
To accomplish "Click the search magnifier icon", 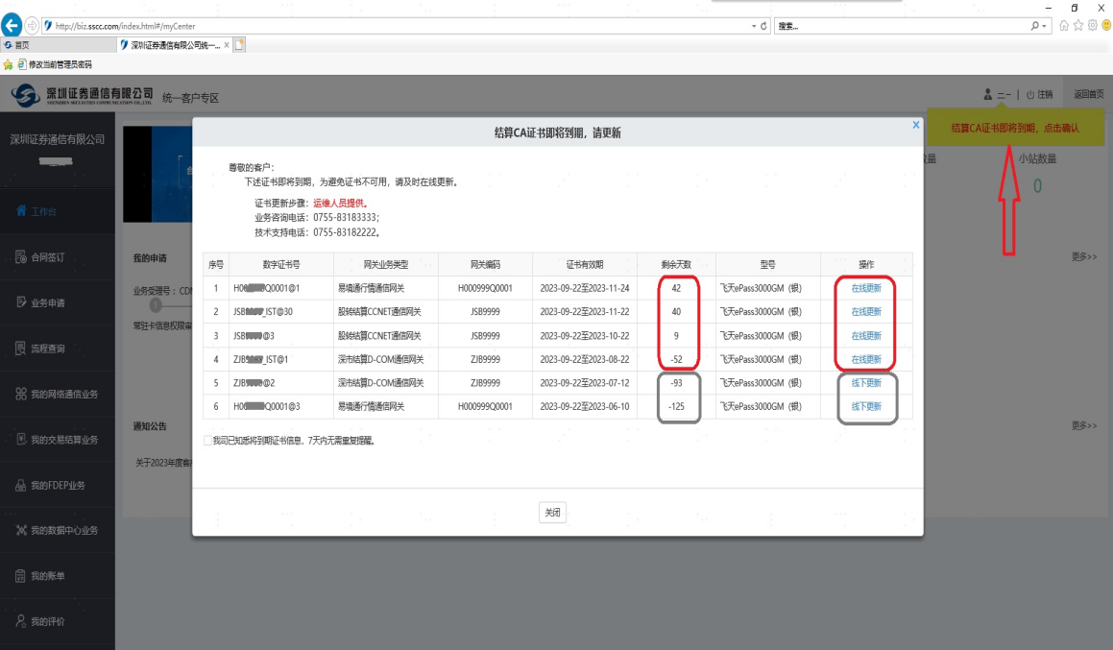I will coord(1035,26).
